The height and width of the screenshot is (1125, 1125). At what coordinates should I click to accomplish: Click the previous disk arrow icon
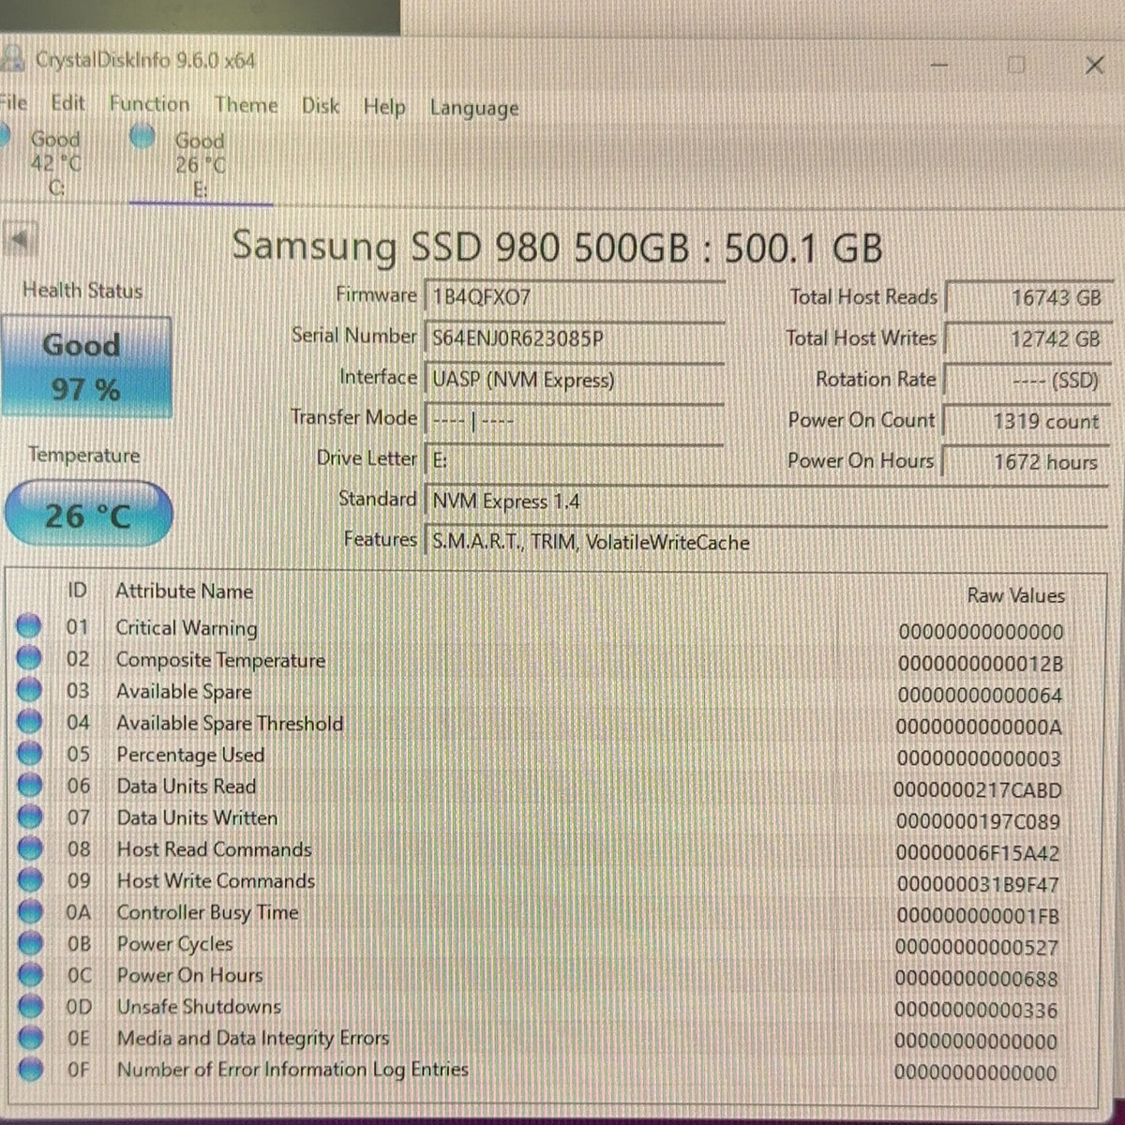coord(21,241)
